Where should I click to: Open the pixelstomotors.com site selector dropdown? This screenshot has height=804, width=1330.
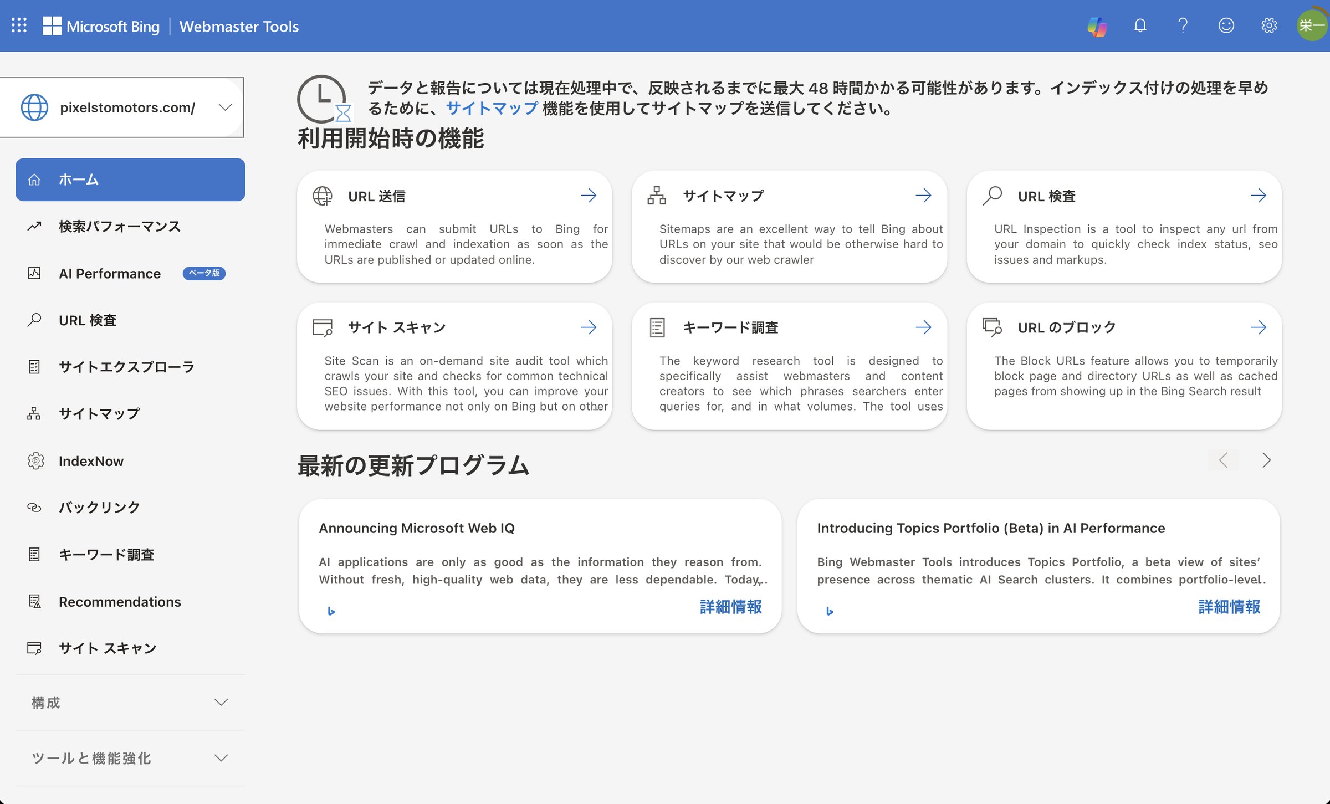pos(122,107)
